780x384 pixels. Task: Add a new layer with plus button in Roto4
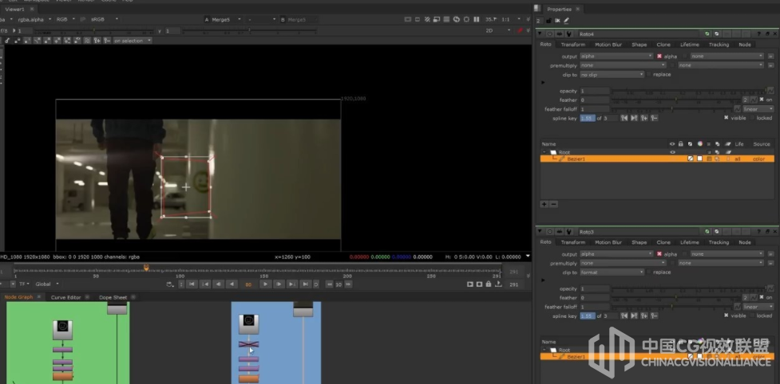(544, 204)
